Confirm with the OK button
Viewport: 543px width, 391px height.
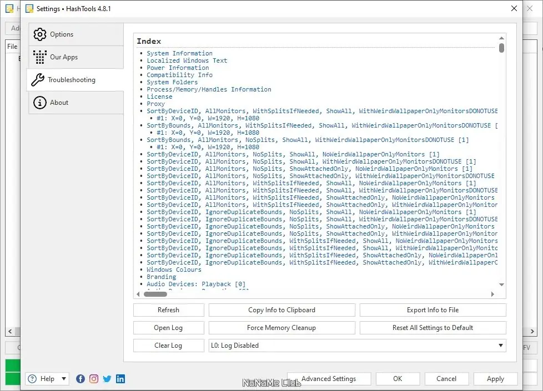coord(398,379)
